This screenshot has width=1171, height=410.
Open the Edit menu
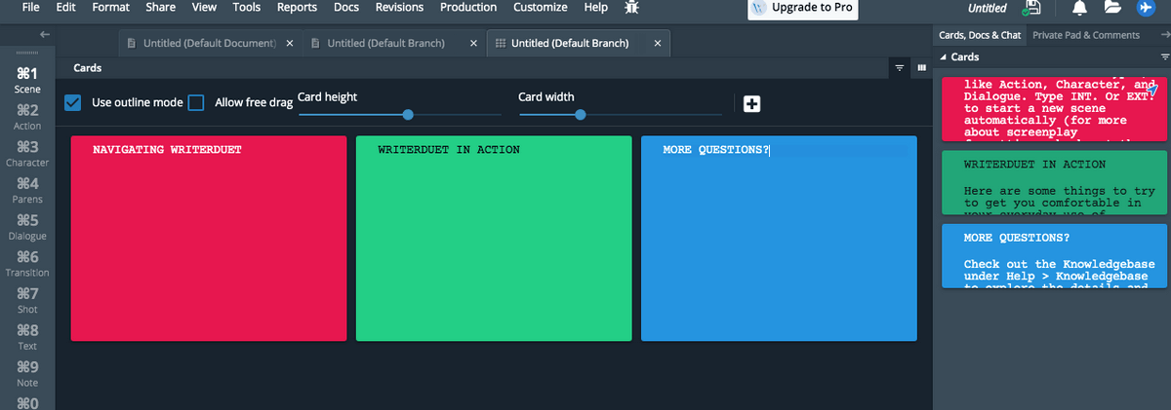coord(65,7)
